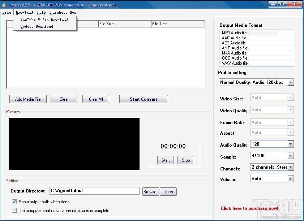This screenshot has height=221, width=304.
Task: Click the Add Media File button
Action: [x=28, y=99]
